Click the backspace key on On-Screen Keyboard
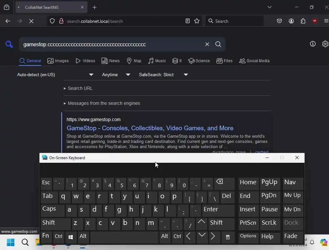Image resolution: width=329 pixels, height=250 pixels. point(224,184)
